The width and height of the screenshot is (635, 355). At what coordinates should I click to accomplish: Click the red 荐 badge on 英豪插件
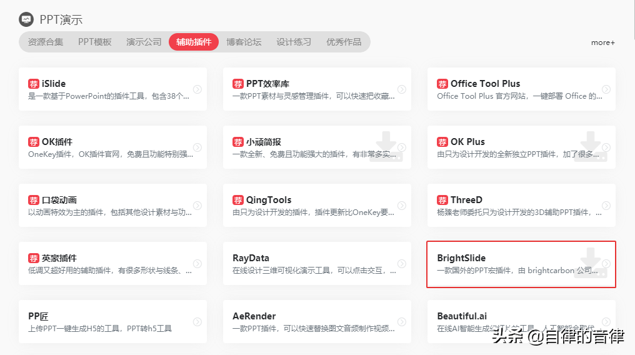(x=34, y=258)
